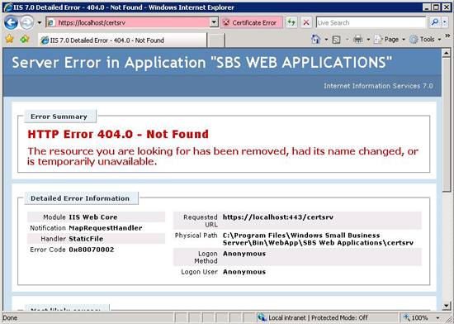Click the Add to Favorites star icon

tap(25, 39)
